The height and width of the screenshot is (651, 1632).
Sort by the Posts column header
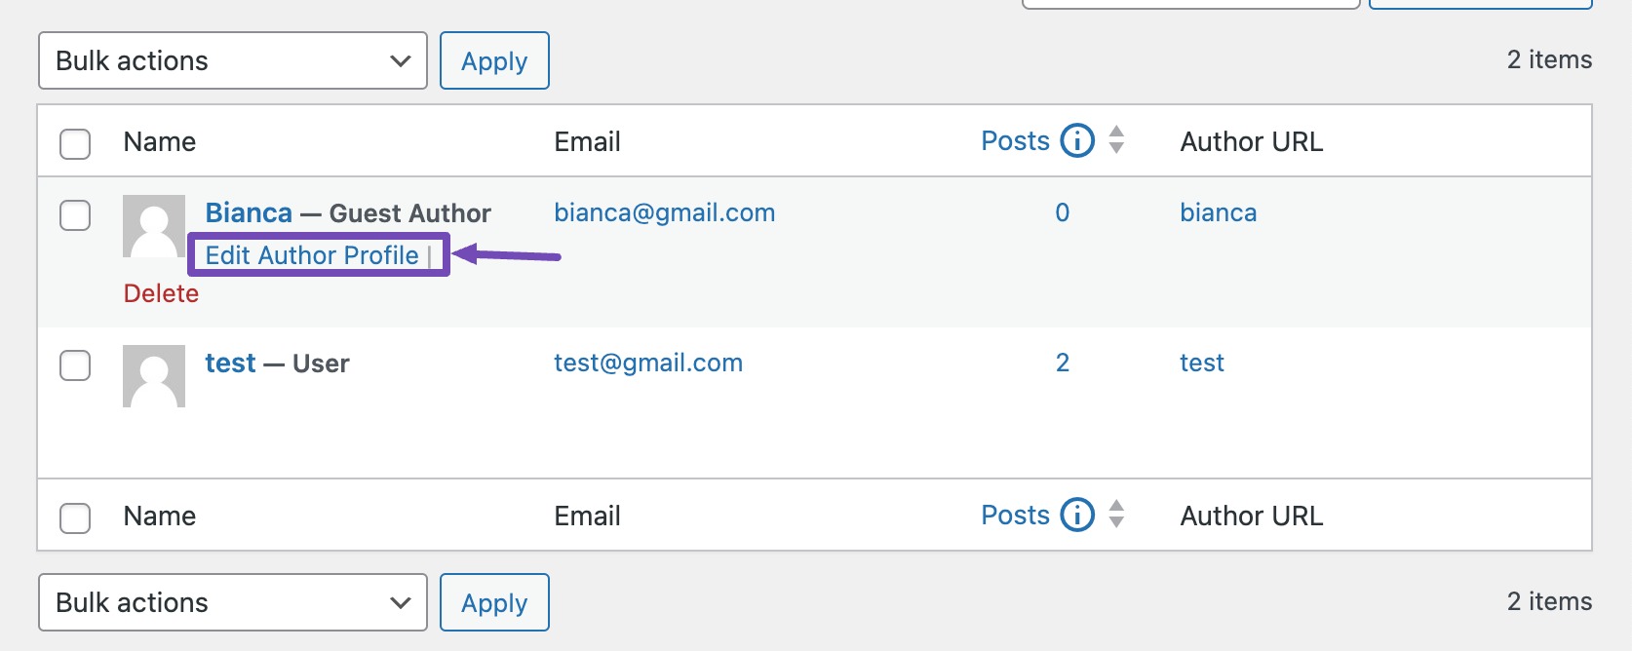point(1015,141)
